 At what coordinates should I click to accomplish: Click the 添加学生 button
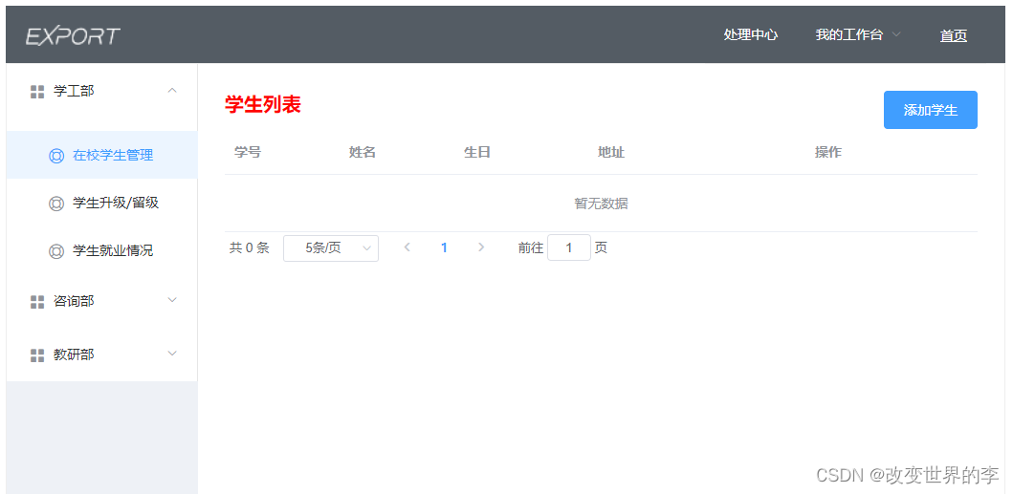(x=931, y=110)
